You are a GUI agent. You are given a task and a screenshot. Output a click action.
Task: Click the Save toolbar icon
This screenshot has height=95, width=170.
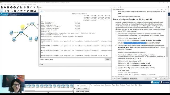(x=8, y=7)
